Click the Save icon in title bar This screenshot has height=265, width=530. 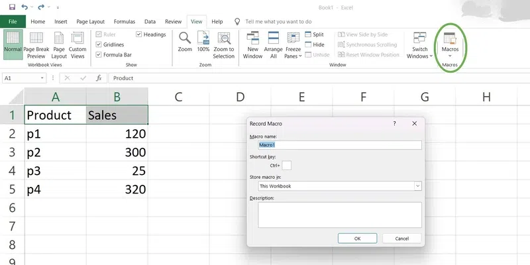[x=13, y=7]
